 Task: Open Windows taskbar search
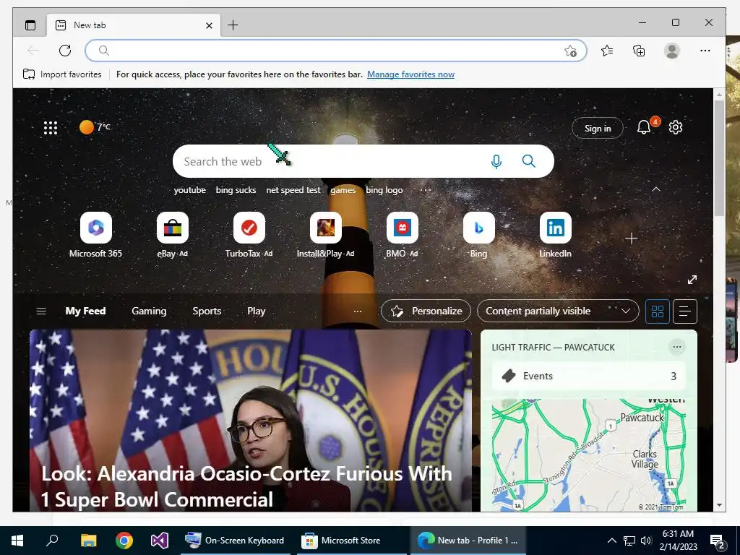tap(52, 540)
